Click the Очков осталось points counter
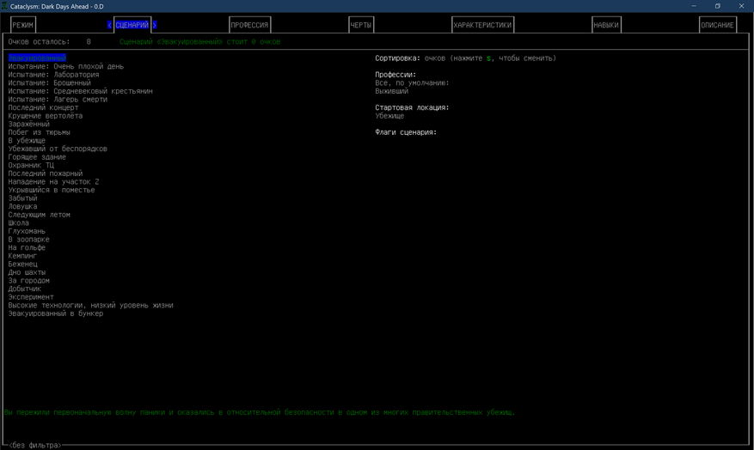This screenshot has height=450, width=754. pos(49,42)
